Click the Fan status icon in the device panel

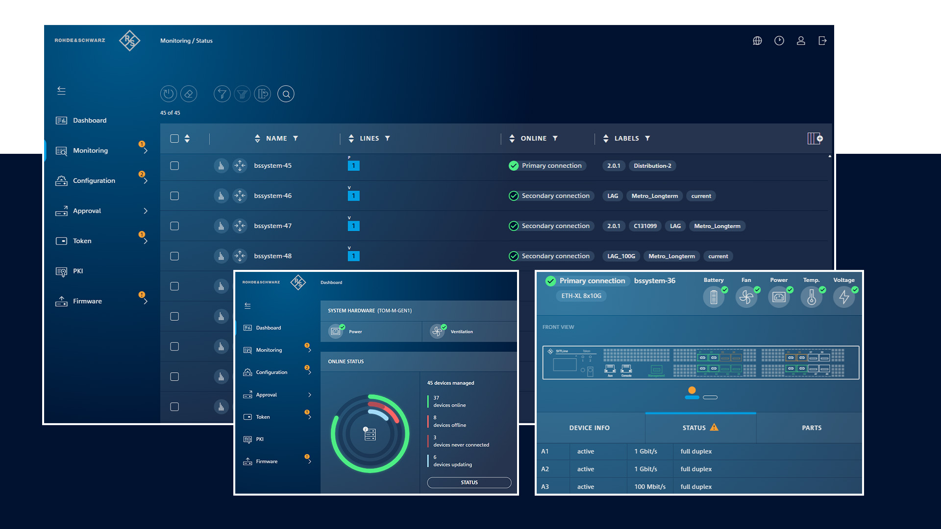746,297
